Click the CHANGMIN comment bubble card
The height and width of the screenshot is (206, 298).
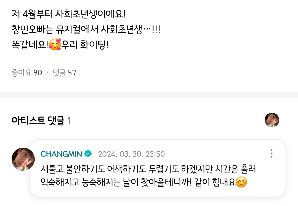coord(158,168)
